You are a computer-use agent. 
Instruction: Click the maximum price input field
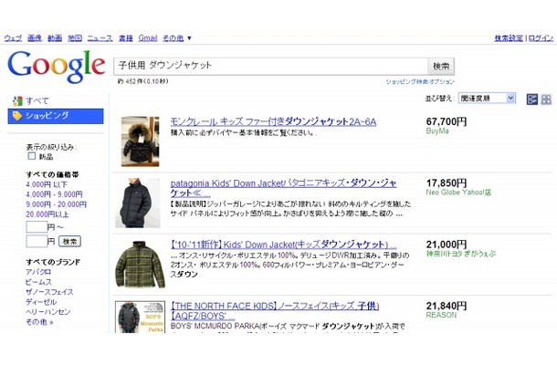[x=37, y=242]
